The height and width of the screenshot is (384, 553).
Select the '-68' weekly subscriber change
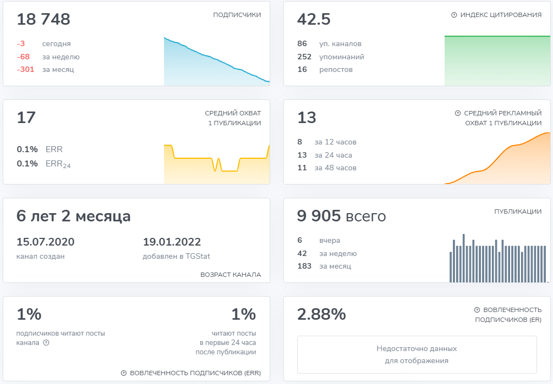(x=23, y=57)
